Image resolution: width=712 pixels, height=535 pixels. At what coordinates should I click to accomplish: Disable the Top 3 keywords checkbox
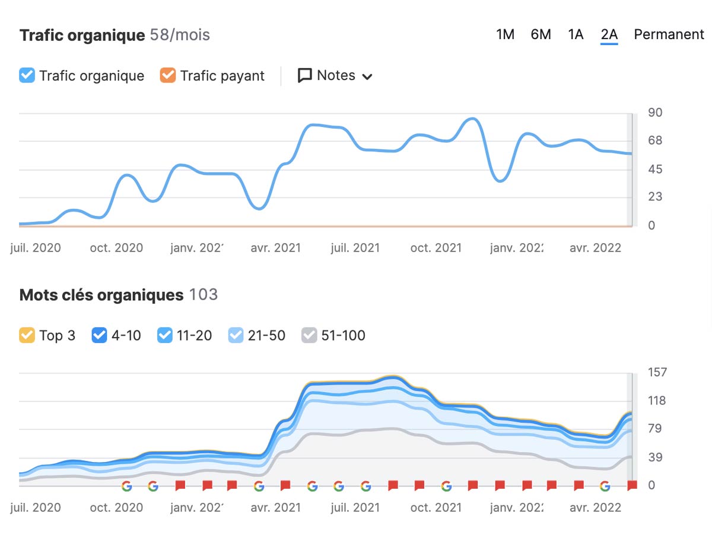point(27,336)
